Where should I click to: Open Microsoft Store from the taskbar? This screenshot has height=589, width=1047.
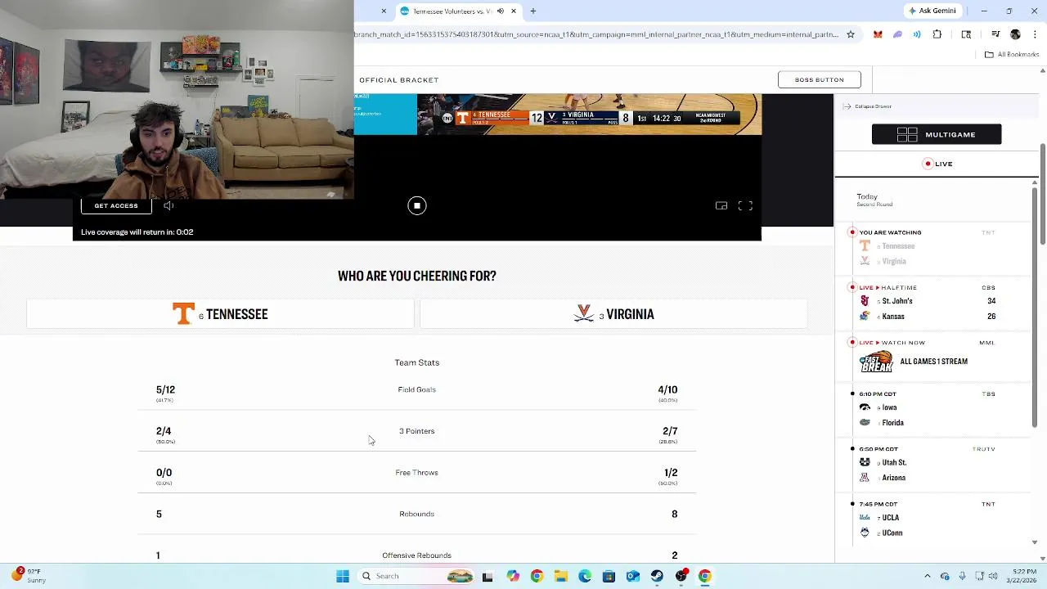[x=609, y=576]
